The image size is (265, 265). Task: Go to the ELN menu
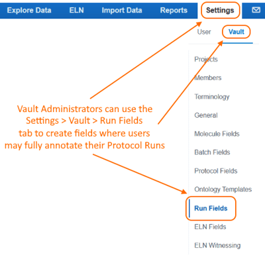pos(76,10)
